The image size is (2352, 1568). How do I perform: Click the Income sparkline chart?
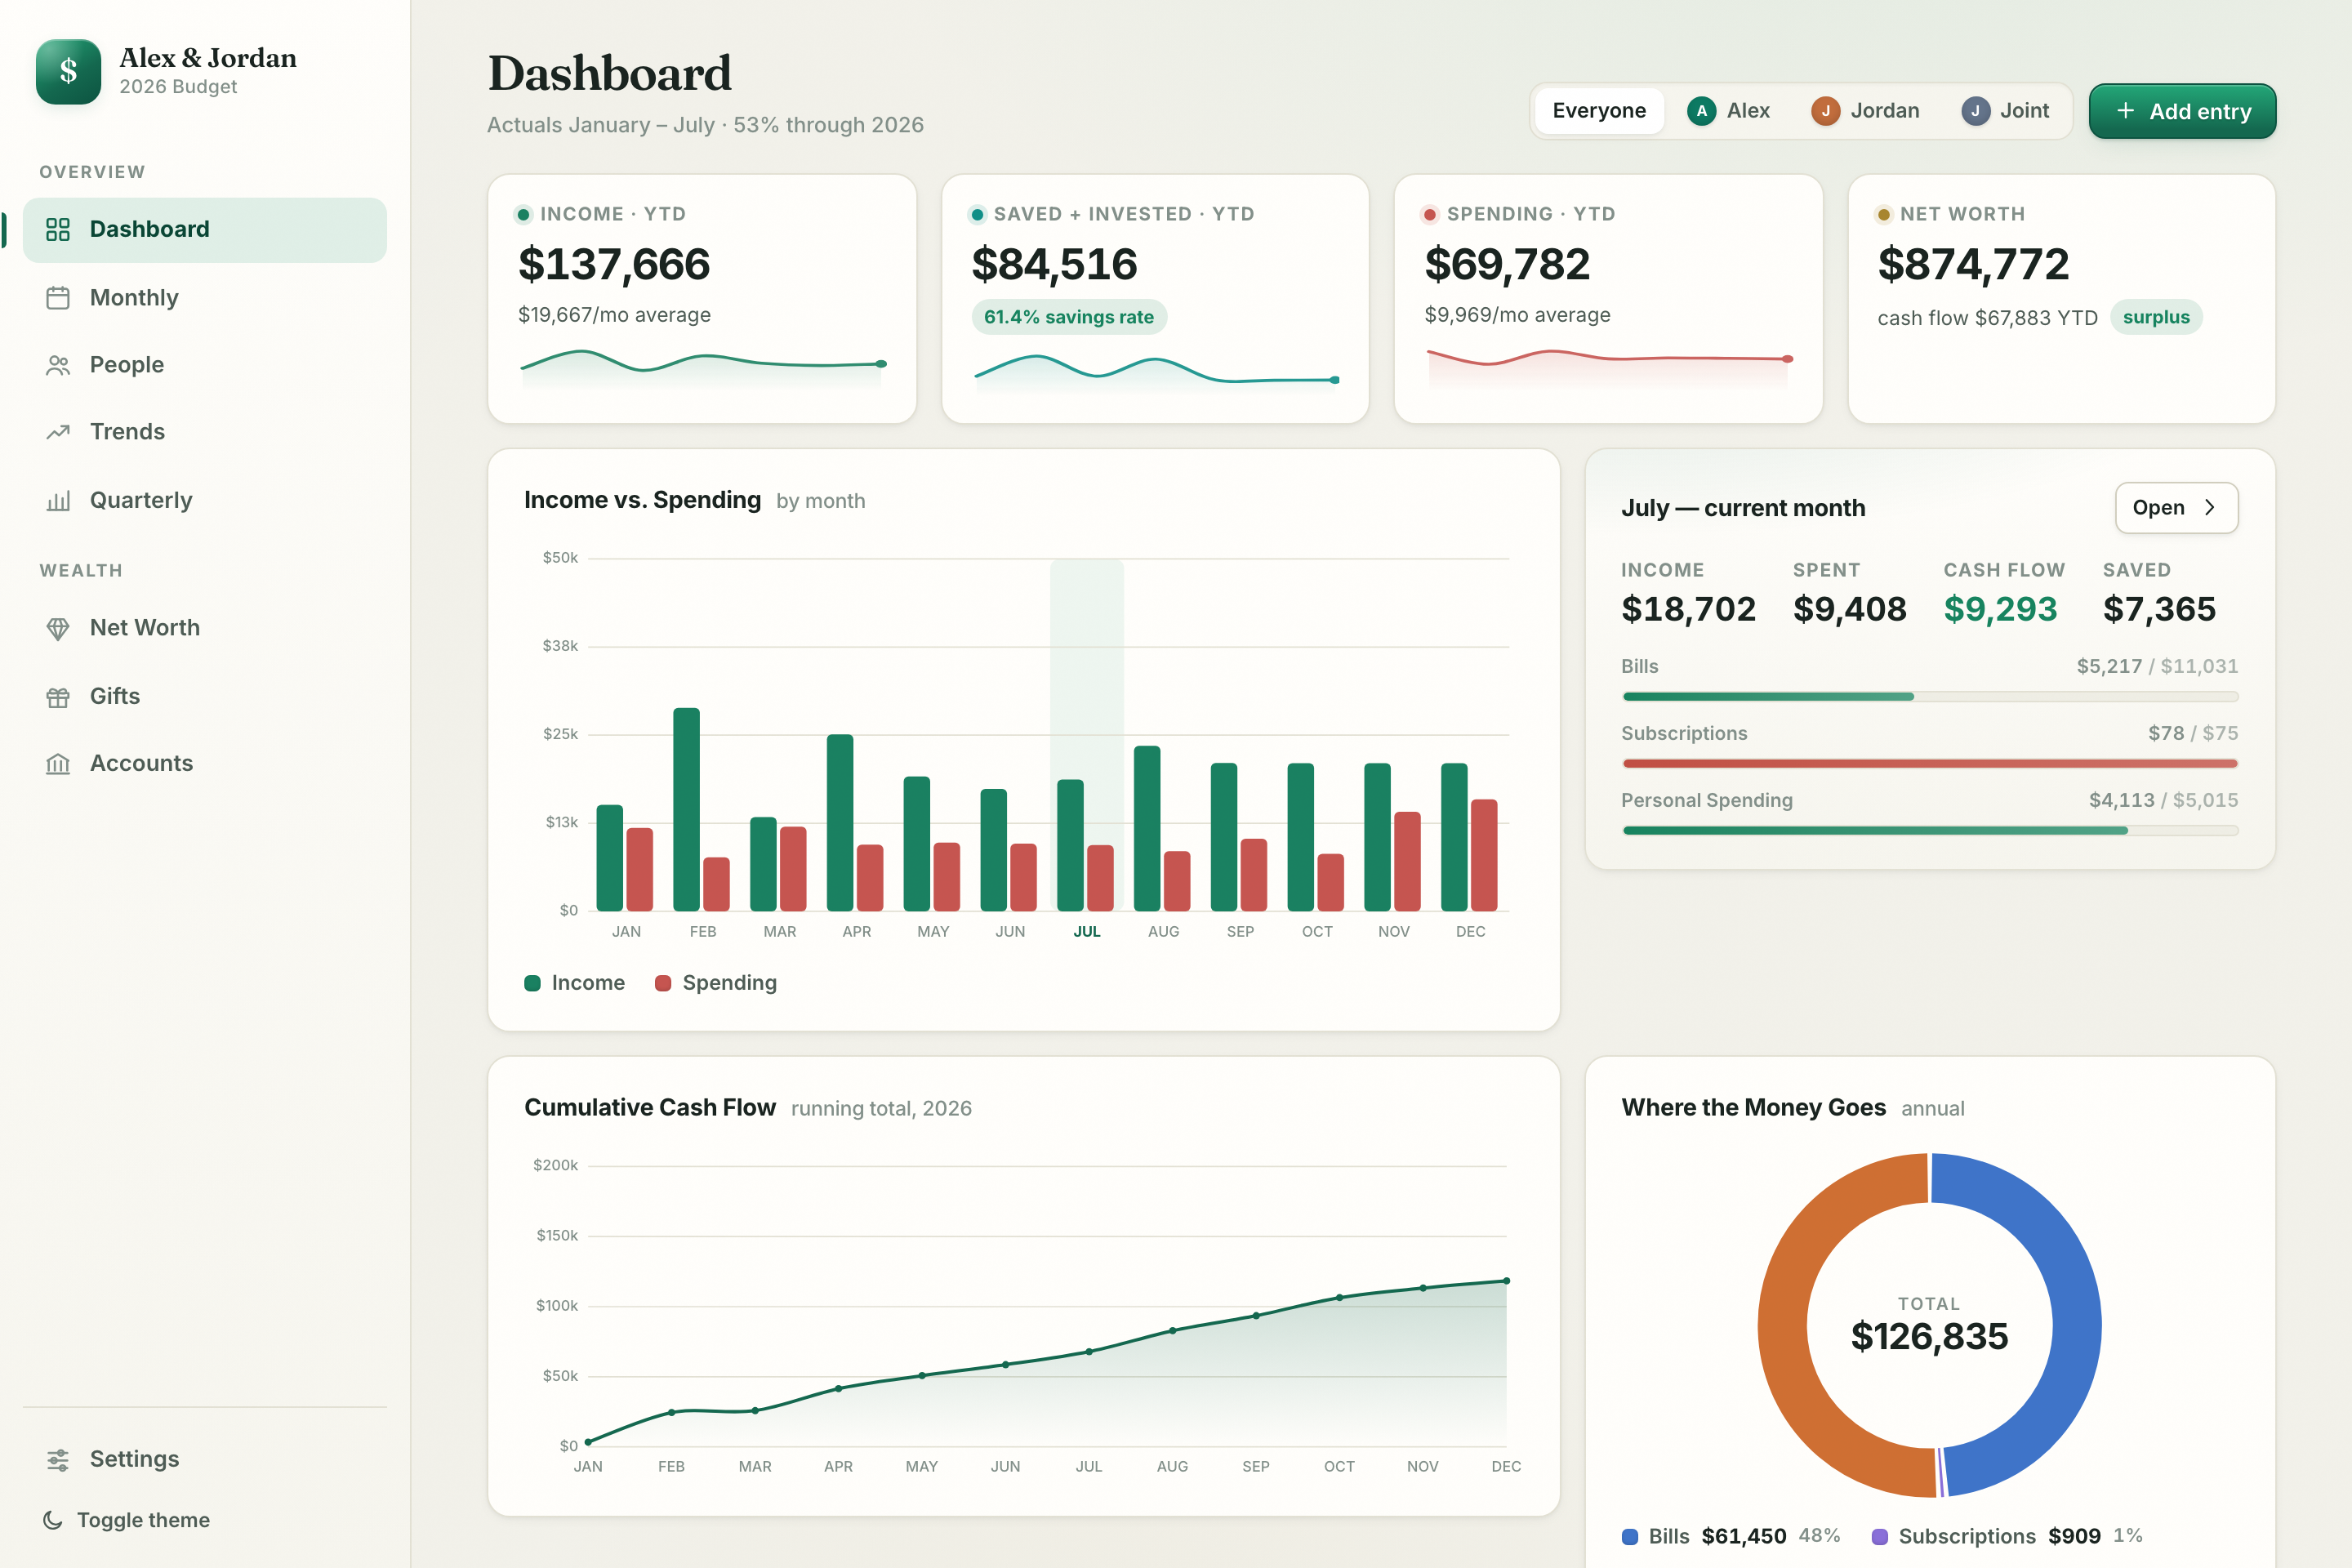coord(702,368)
